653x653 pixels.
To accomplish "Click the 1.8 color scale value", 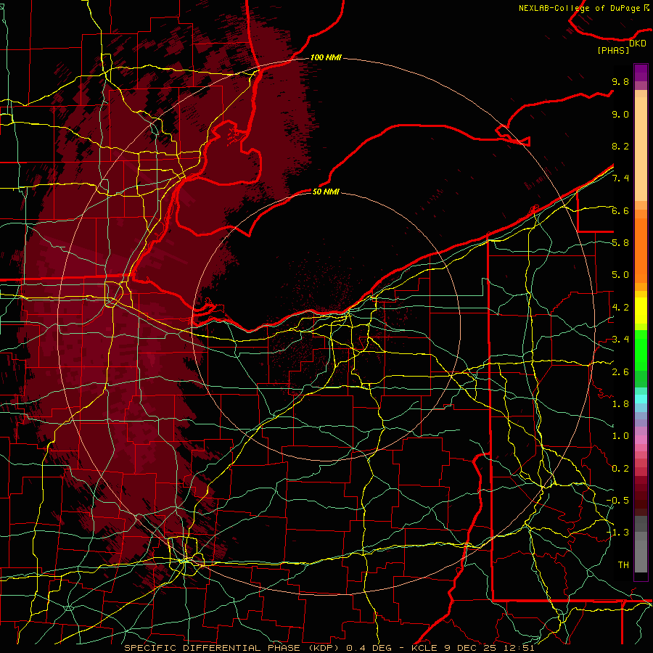I will click(620, 404).
